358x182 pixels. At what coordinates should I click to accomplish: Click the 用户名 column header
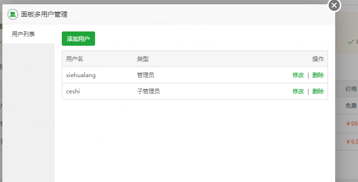coord(75,59)
